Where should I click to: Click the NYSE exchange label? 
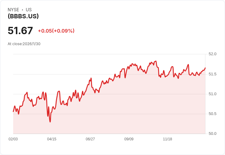[x=13, y=10]
